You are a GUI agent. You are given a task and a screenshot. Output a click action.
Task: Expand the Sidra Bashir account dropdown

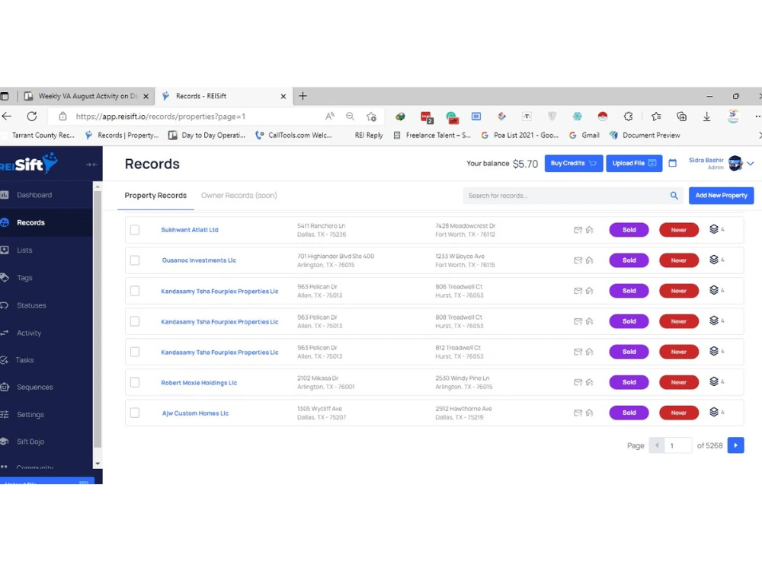coord(751,164)
